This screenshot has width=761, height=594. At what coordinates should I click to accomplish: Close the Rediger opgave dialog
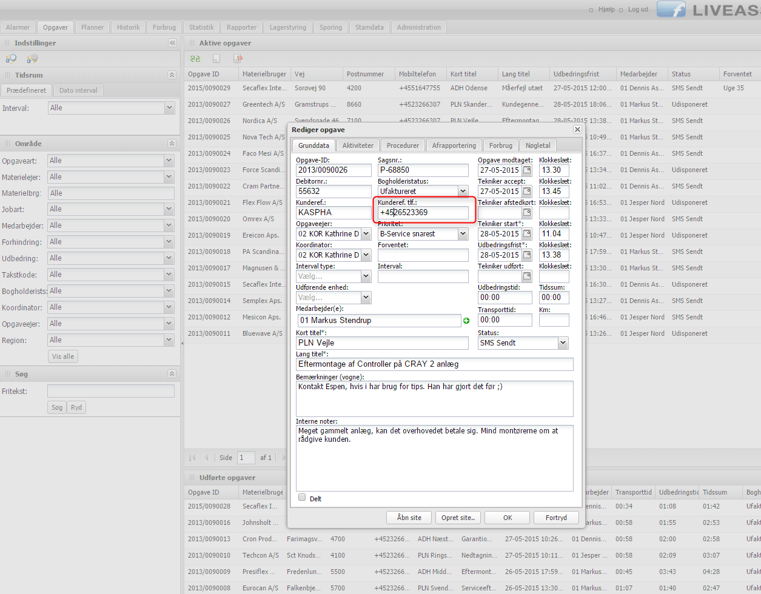577,130
